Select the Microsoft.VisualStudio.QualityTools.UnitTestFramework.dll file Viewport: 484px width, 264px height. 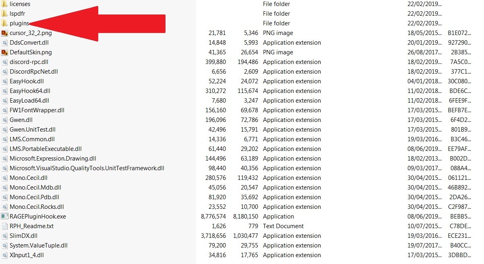point(87,168)
